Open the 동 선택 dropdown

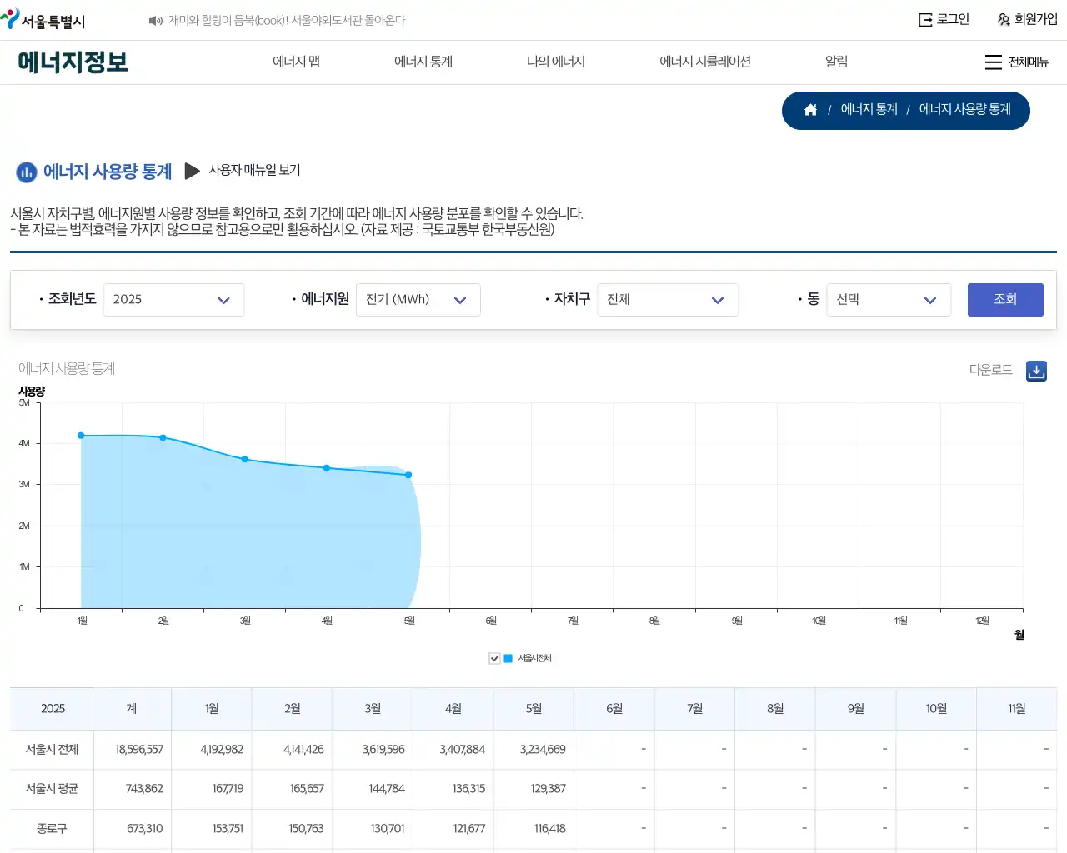(x=889, y=300)
